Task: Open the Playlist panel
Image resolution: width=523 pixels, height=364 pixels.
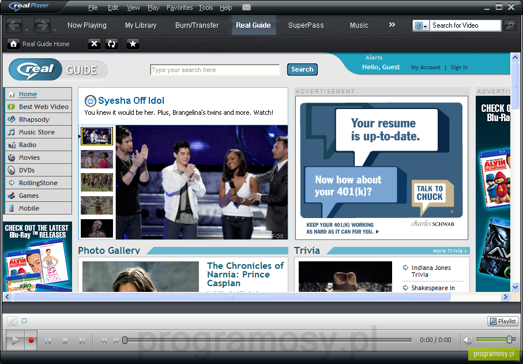Action: (x=503, y=321)
